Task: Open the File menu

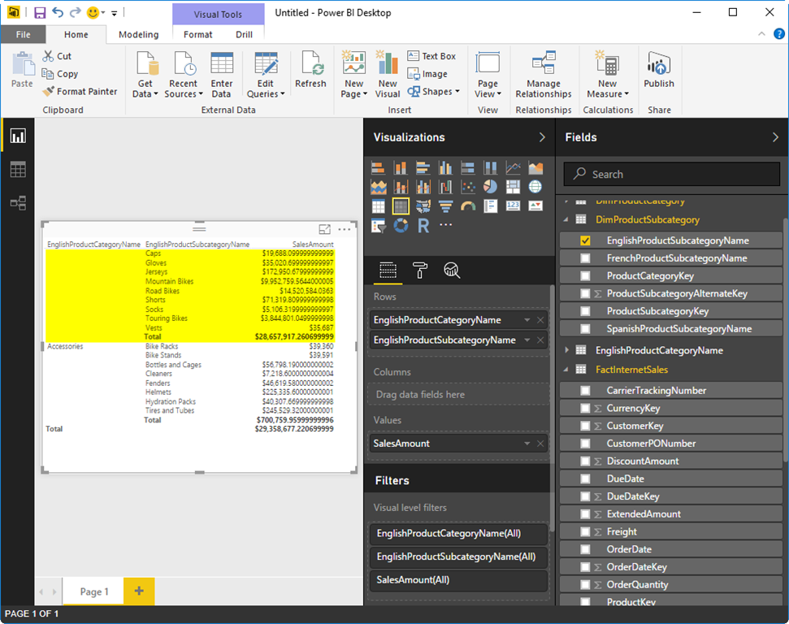Action: point(23,34)
